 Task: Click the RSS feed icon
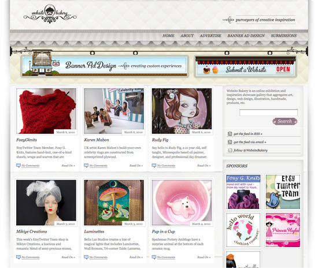point(230,134)
